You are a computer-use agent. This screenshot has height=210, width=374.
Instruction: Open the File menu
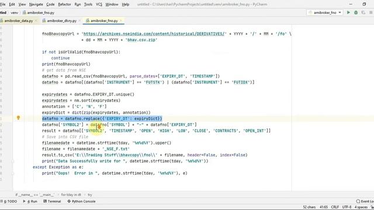coord(2,4)
